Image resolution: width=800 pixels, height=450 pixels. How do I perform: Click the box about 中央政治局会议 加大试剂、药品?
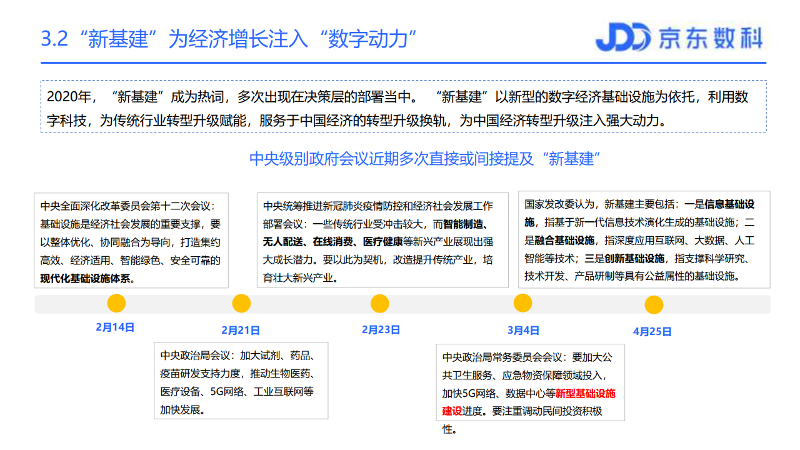241,380
